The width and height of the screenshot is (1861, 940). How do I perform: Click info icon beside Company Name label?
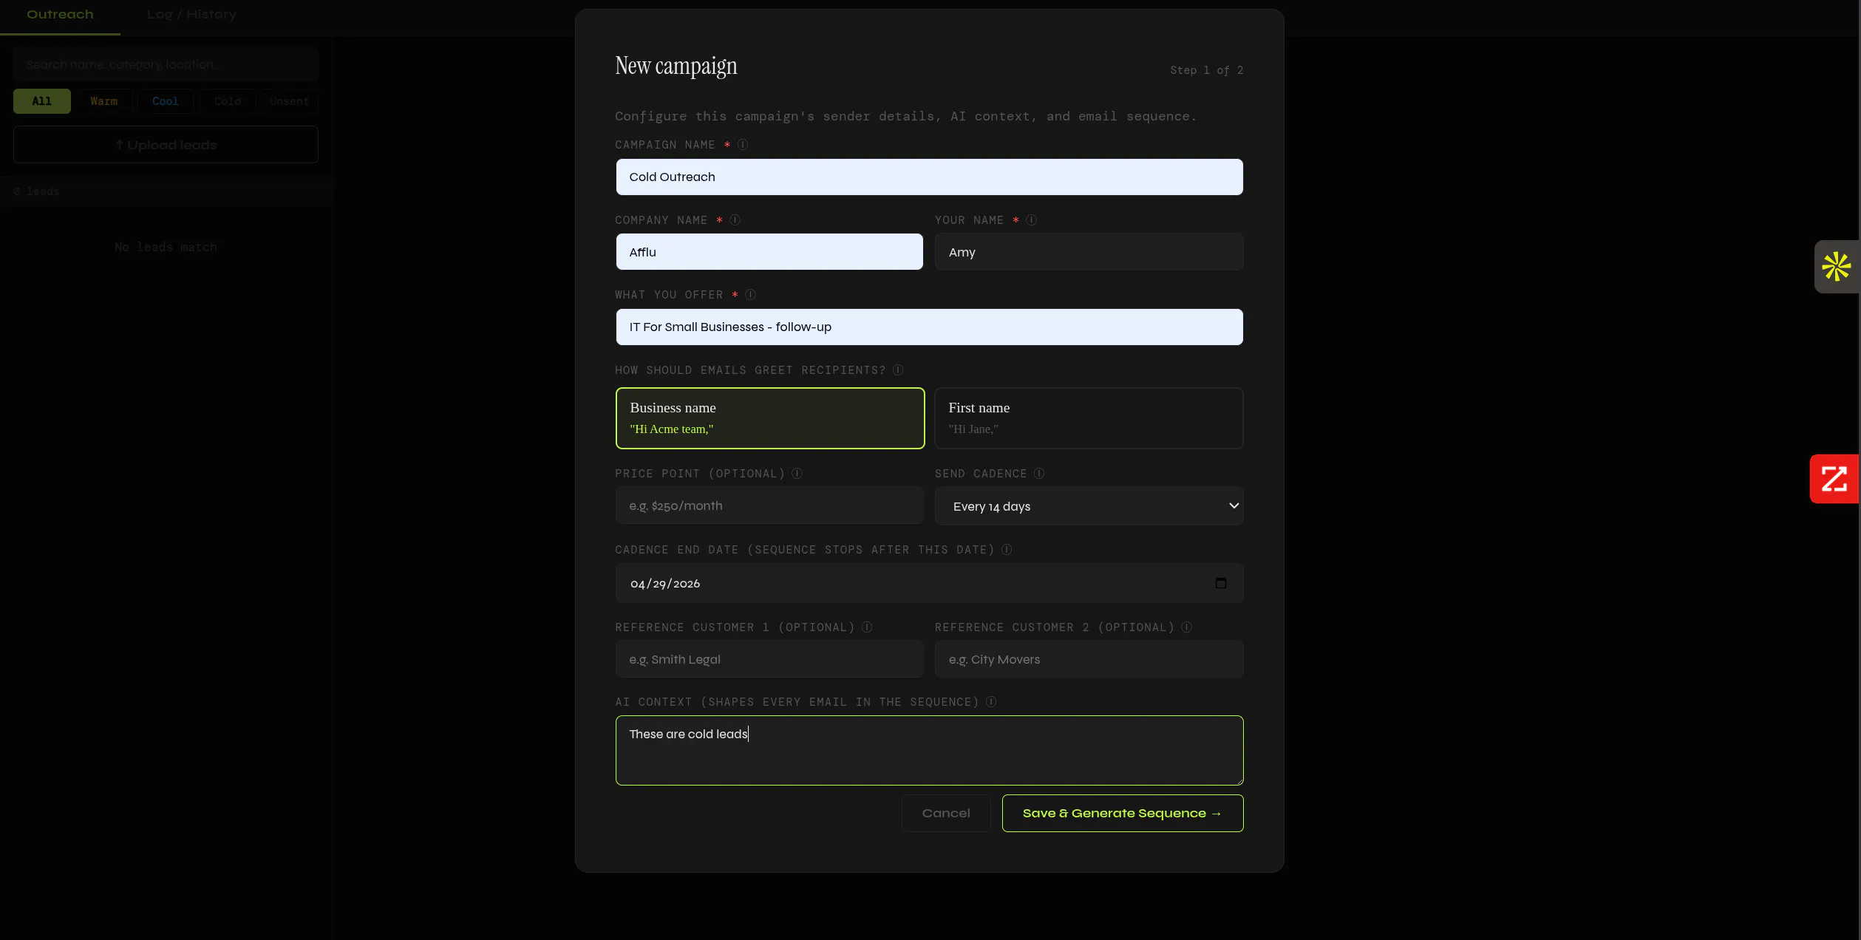(735, 220)
